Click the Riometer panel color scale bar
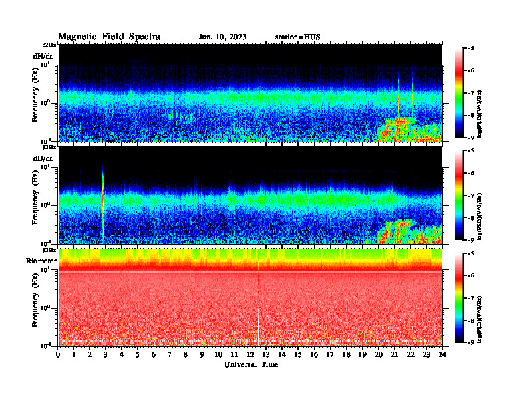The image size is (527, 407). click(x=458, y=298)
